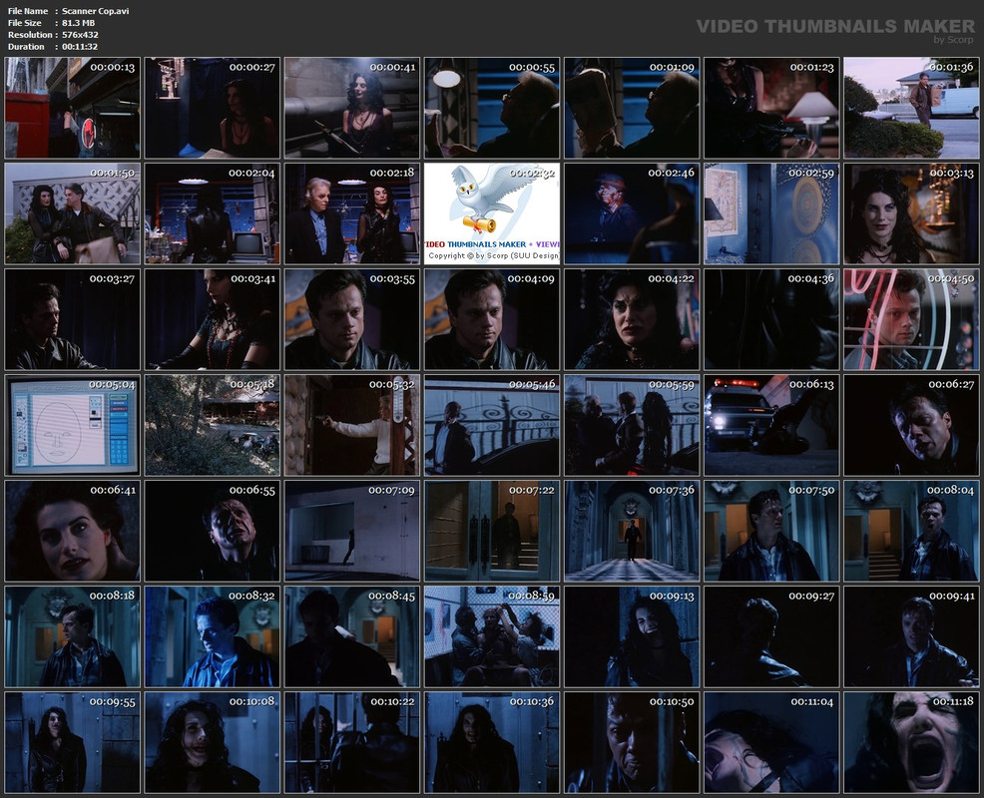Screen dimensions: 984x798
Task: Select the frame stamped 00:04:22
Action: [632, 319]
